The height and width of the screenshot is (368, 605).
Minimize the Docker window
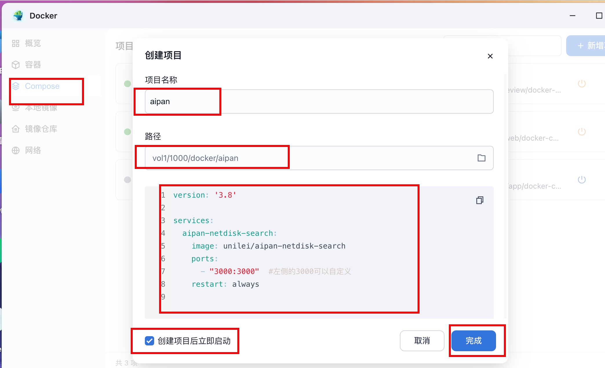[x=573, y=16]
